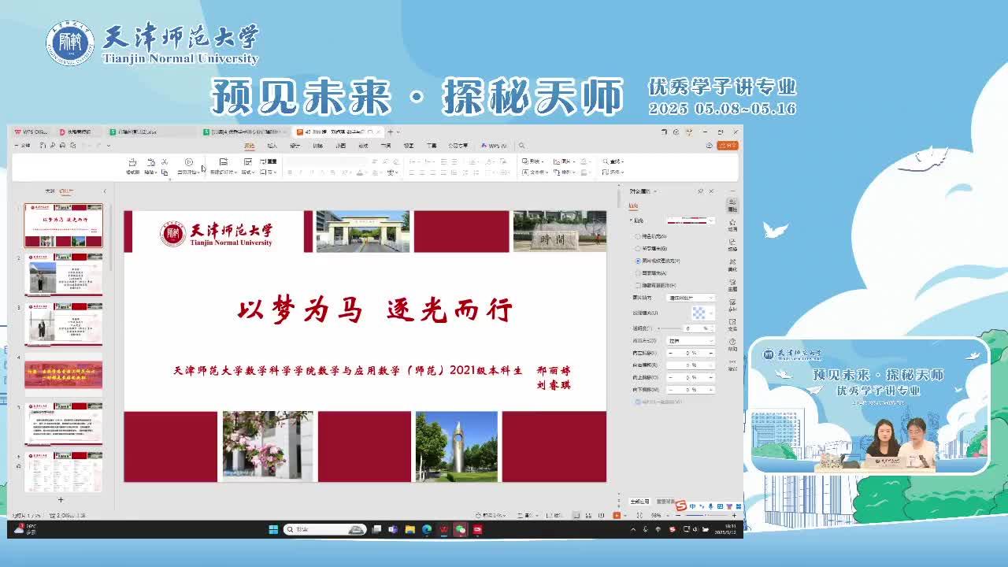Click the New Slide icon
This screenshot has height=567, width=1008.
[x=223, y=161]
